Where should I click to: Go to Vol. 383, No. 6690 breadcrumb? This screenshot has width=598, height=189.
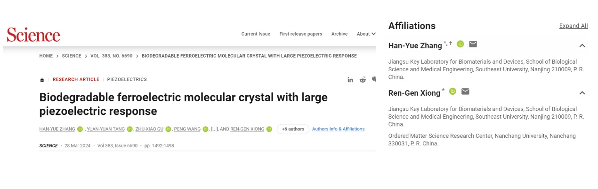point(112,56)
